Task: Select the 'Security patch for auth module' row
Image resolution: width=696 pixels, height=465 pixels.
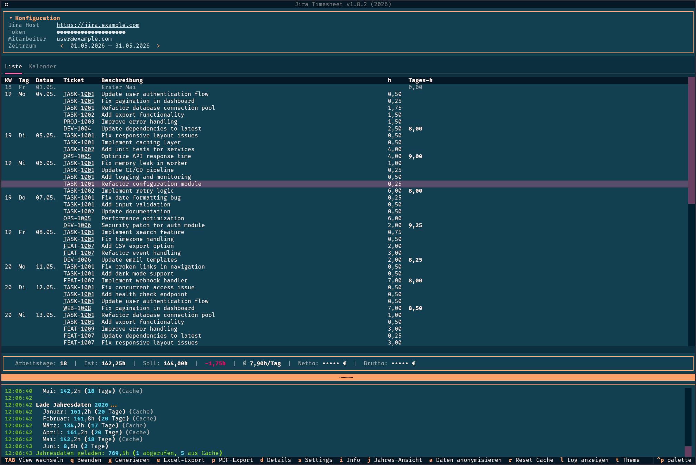Action: [345, 225]
